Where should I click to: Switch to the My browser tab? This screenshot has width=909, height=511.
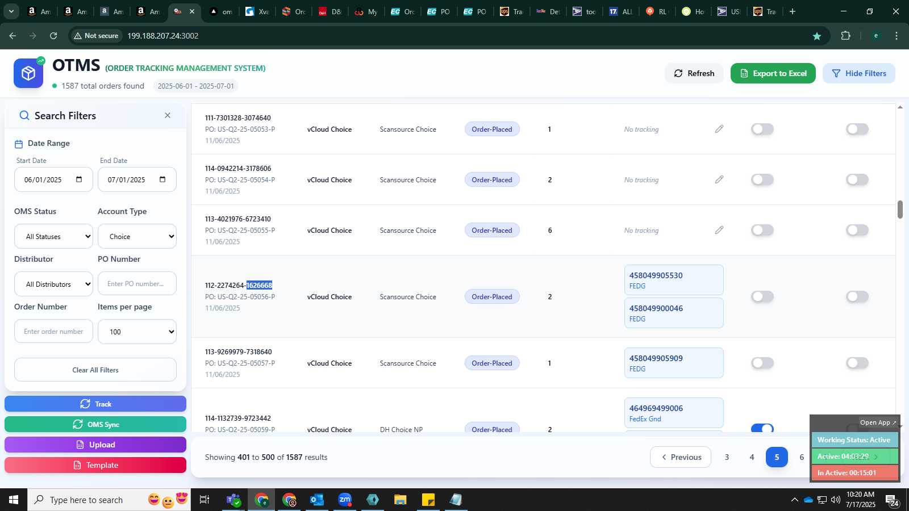point(366,11)
